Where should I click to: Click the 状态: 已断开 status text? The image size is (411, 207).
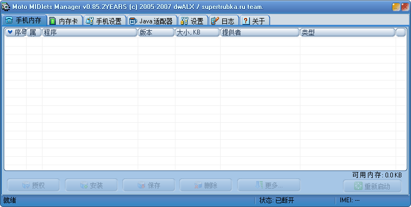(x=276, y=200)
